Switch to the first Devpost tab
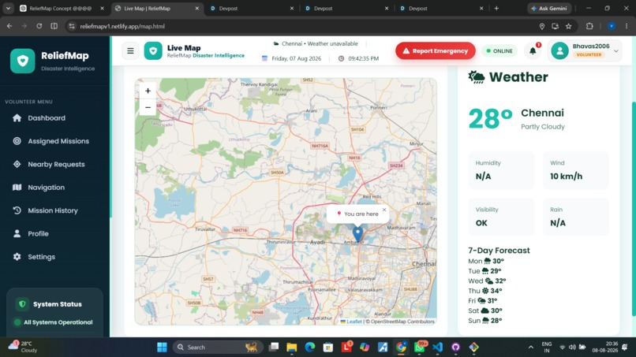636x357 pixels. tap(252, 8)
